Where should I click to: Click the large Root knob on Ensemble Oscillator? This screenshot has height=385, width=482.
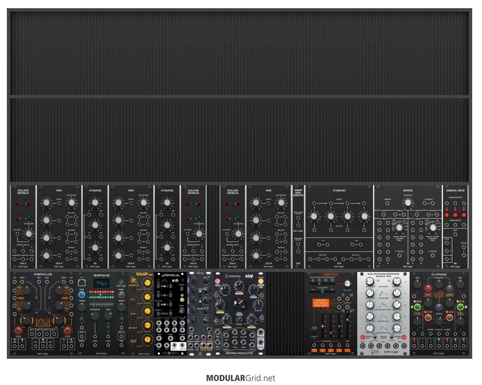pyautogui.click(x=239, y=304)
